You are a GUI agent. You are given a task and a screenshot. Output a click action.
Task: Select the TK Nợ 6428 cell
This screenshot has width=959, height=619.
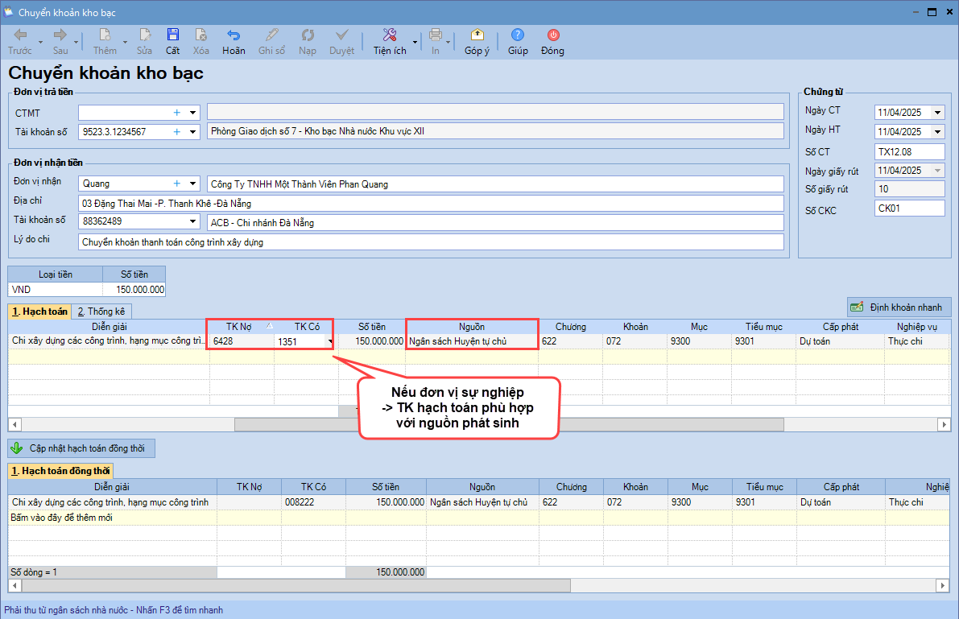point(242,341)
